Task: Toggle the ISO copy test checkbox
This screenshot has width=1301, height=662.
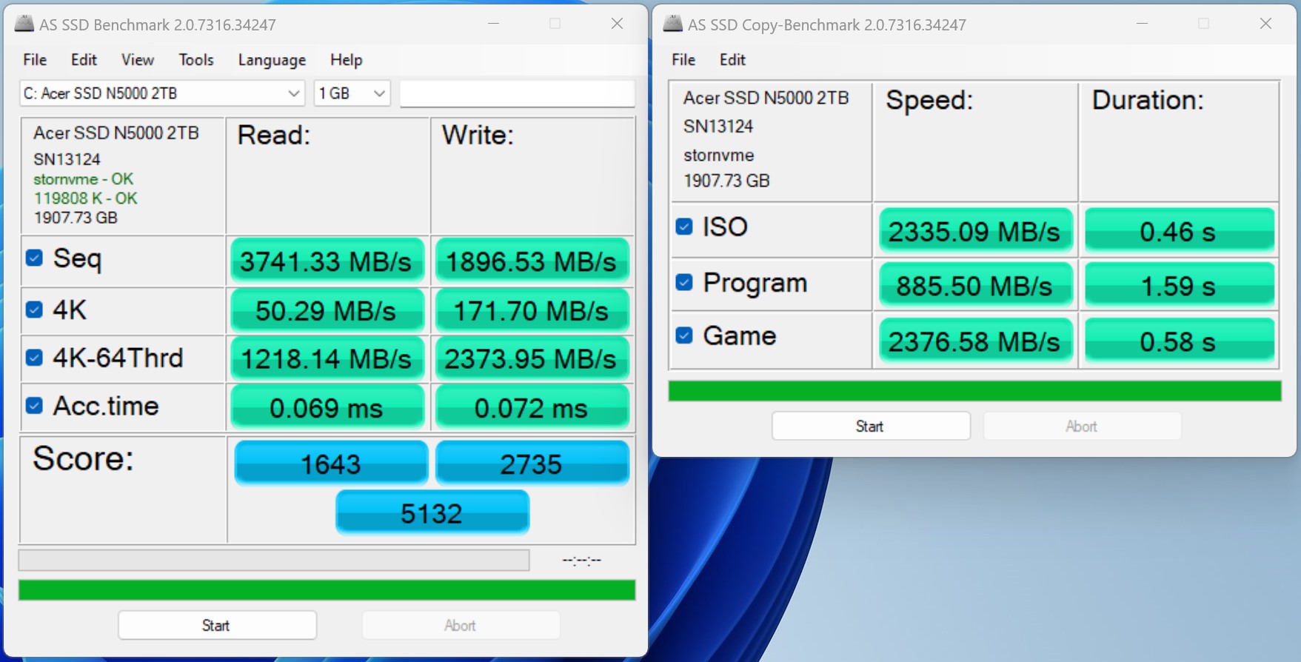Action: click(684, 227)
